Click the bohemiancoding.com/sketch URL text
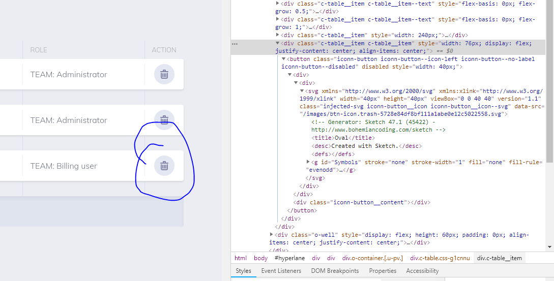 pyautogui.click(x=372, y=130)
